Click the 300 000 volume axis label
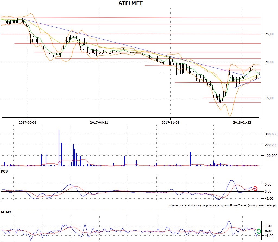The height and width of the screenshot is (242, 278). 271,134
